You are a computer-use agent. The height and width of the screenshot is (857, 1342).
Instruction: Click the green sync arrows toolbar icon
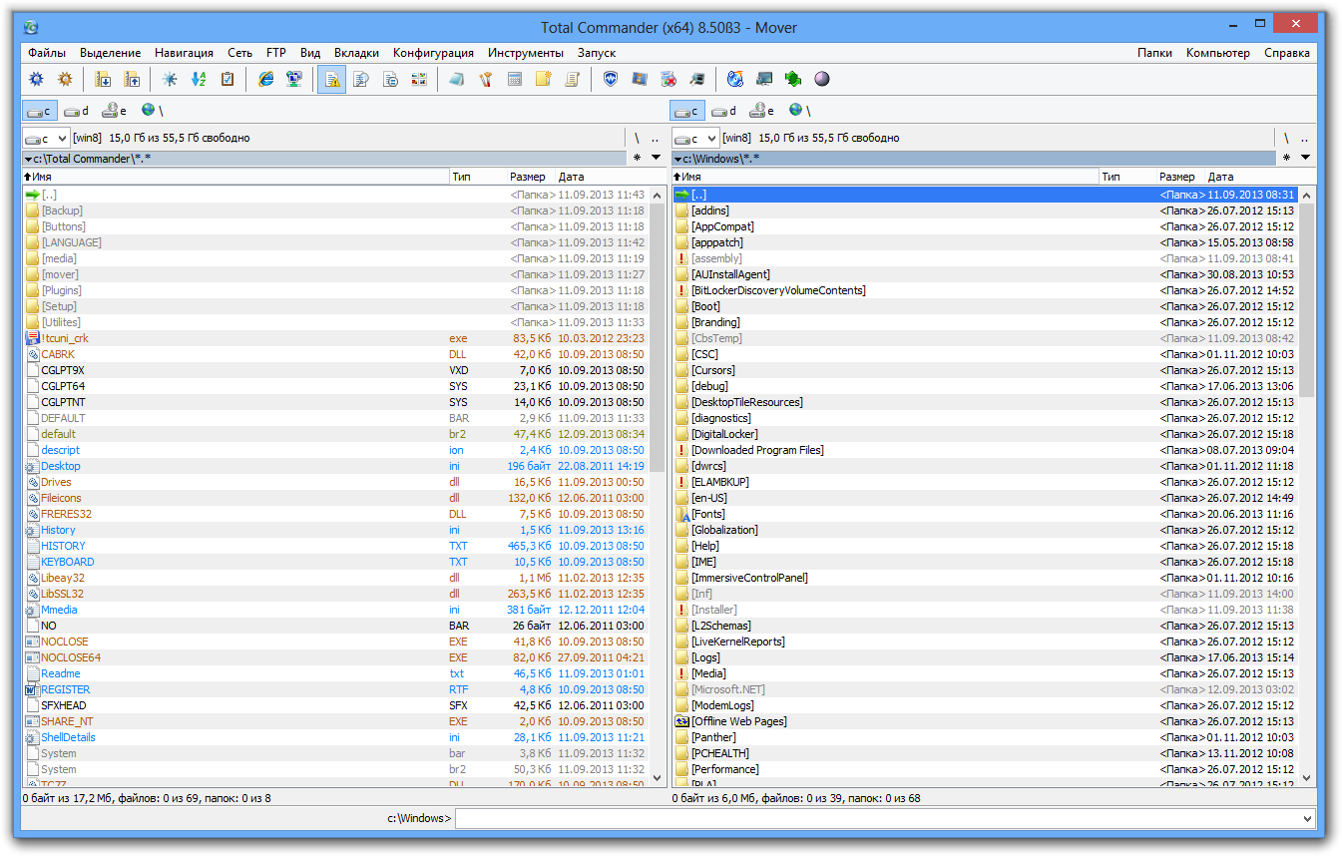pos(793,80)
